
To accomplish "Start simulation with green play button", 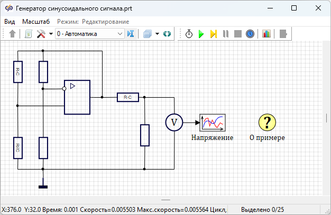I will tap(201, 34).
